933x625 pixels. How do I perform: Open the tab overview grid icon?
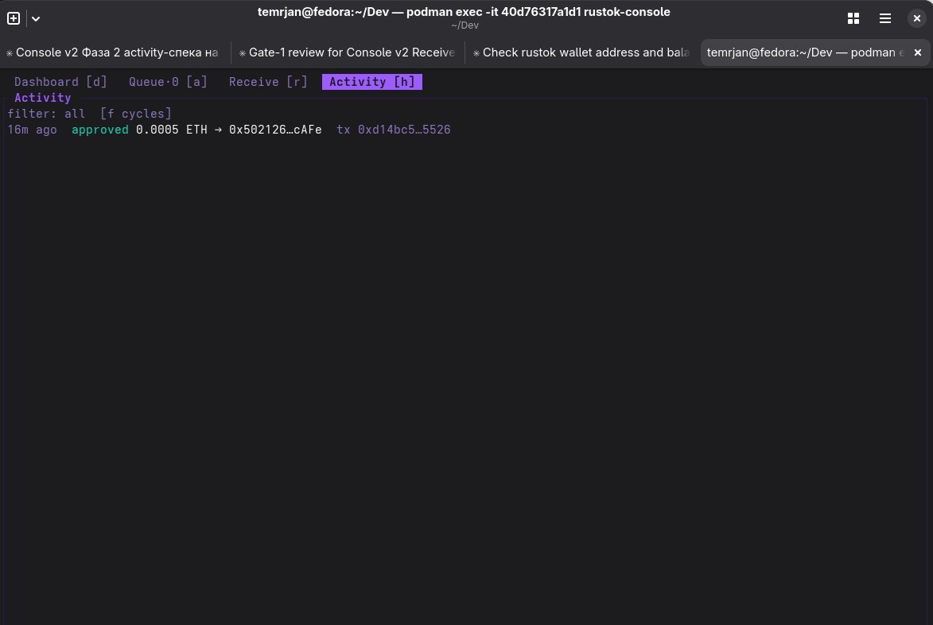point(853,18)
